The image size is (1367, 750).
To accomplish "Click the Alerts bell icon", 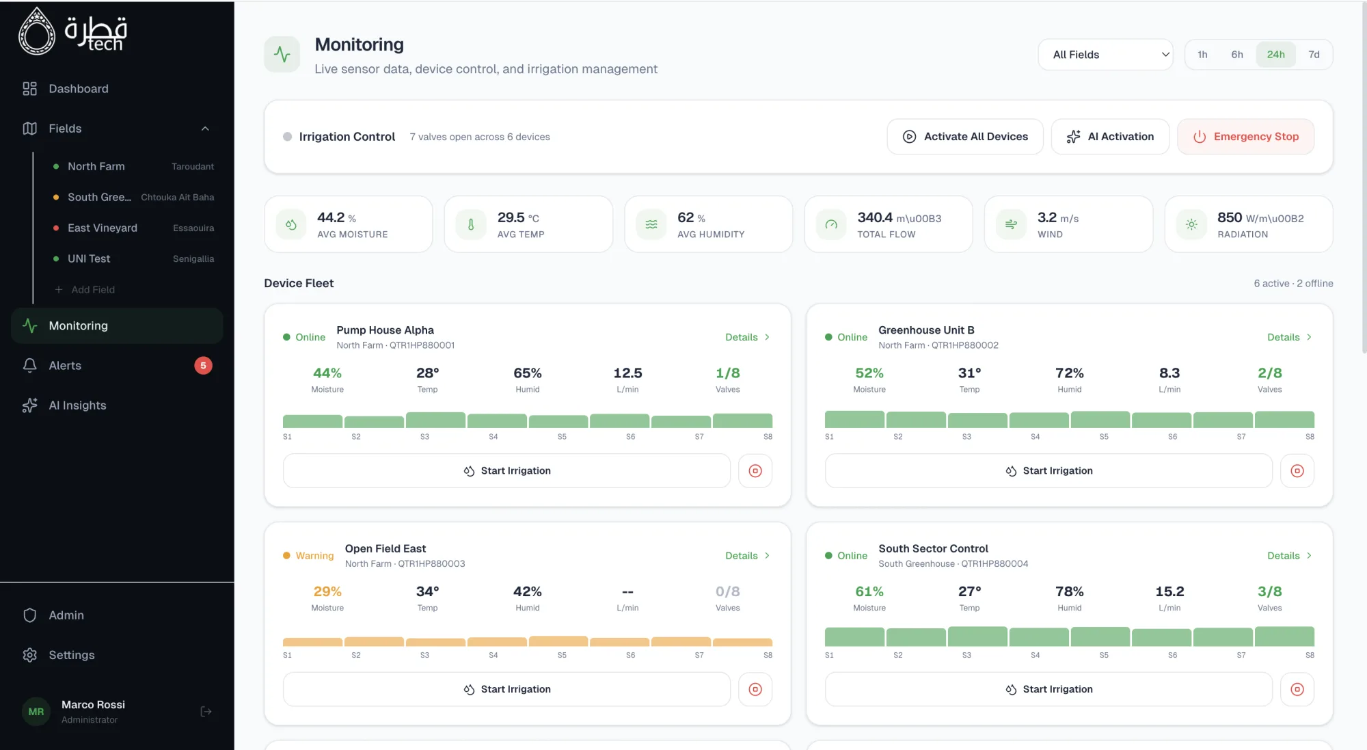I will [x=29, y=366].
